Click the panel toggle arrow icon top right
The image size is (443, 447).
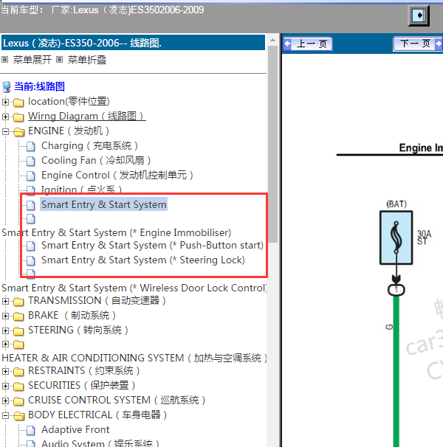click(419, 15)
